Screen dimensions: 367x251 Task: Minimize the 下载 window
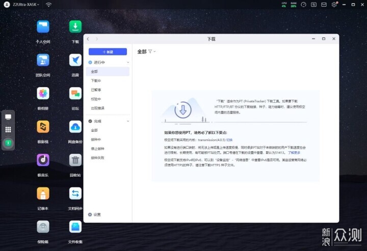pyautogui.click(x=313, y=39)
